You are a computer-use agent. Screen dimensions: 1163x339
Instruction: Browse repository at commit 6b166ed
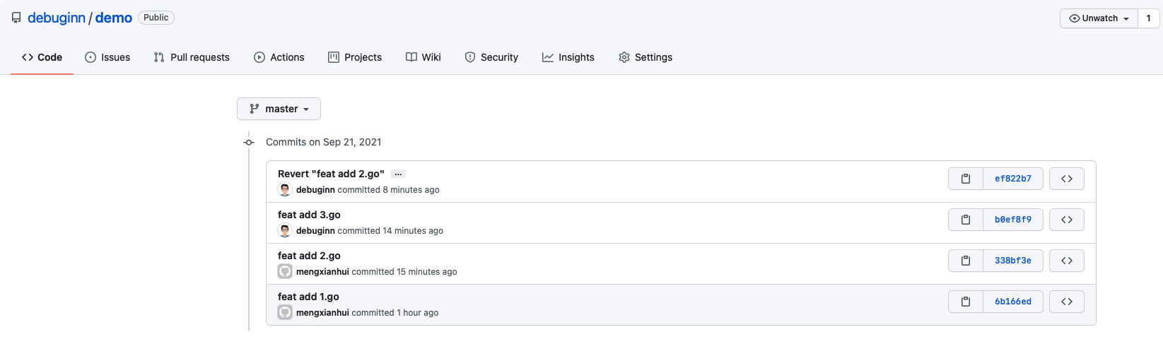[x=1066, y=302]
